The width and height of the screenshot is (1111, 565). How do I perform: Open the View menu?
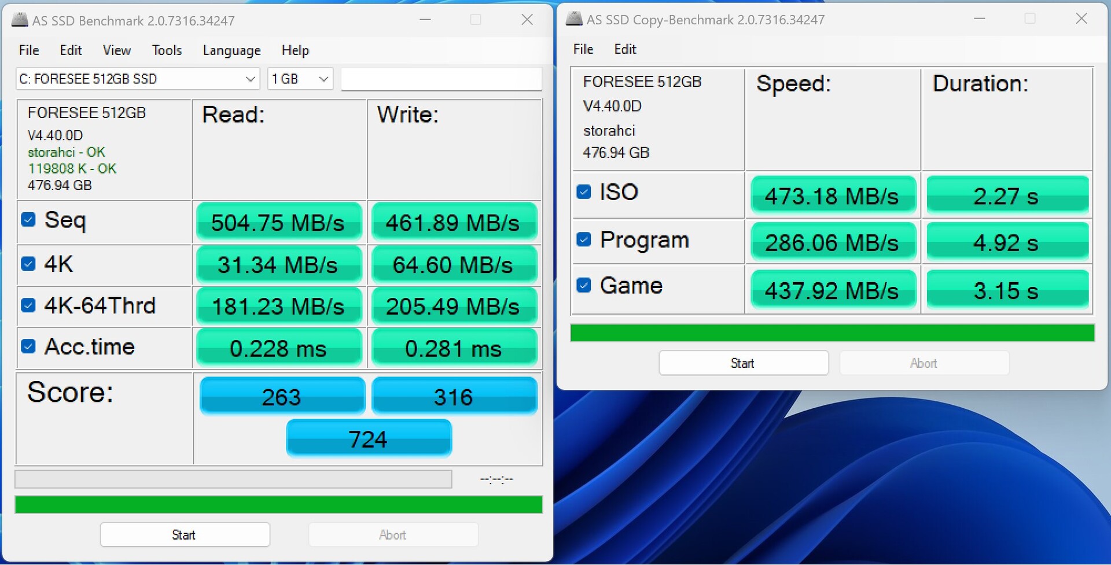coord(117,50)
